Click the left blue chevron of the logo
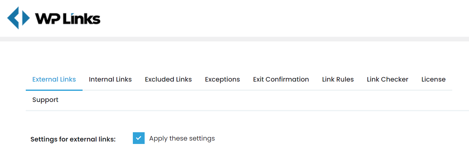The width and height of the screenshot is (469, 152). (x=13, y=18)
